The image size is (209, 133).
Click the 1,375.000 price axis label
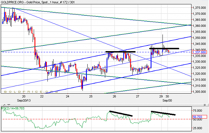[x=199, y=8]
